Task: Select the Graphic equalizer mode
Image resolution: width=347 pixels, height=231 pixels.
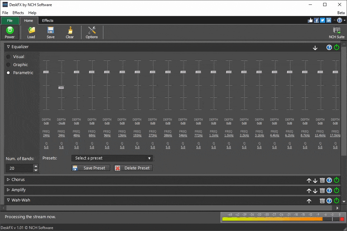Action: pyautogui.click(x=8, y=64)
